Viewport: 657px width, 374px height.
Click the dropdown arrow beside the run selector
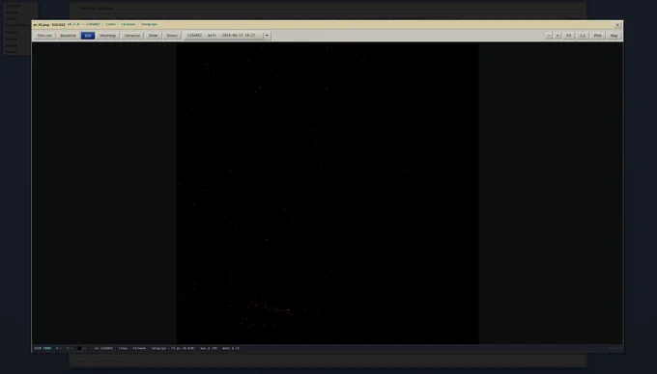pyautogui.click(x=267, y=36)
